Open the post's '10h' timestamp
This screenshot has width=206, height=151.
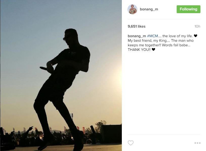point(197,26)
